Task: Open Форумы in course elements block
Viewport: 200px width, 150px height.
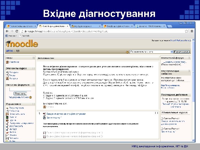Action: [13, 78]
